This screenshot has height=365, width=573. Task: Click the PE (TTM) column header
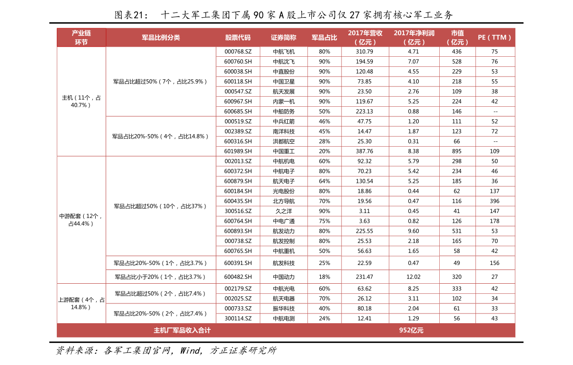(x=495, y=38)
